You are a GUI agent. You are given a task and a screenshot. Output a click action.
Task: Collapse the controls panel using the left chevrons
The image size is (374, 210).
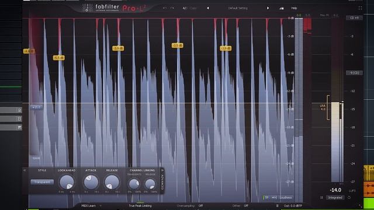coord(25,170)
